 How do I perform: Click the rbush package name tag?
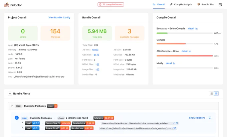tap(61, 118)
